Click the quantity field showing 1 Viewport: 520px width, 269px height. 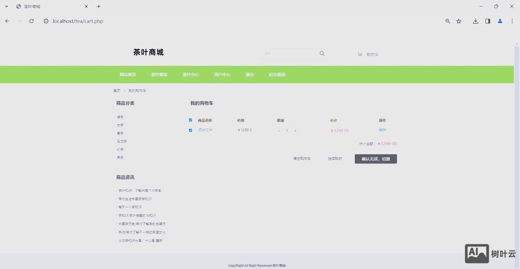coord(287,131)
